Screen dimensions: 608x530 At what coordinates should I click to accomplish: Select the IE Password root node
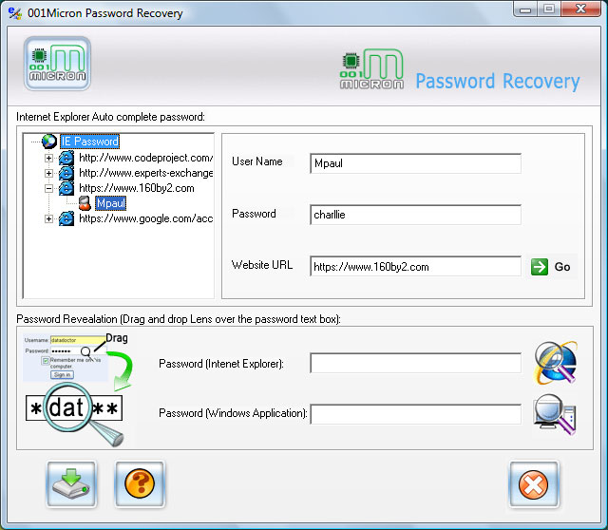click(x=89, y=142)
